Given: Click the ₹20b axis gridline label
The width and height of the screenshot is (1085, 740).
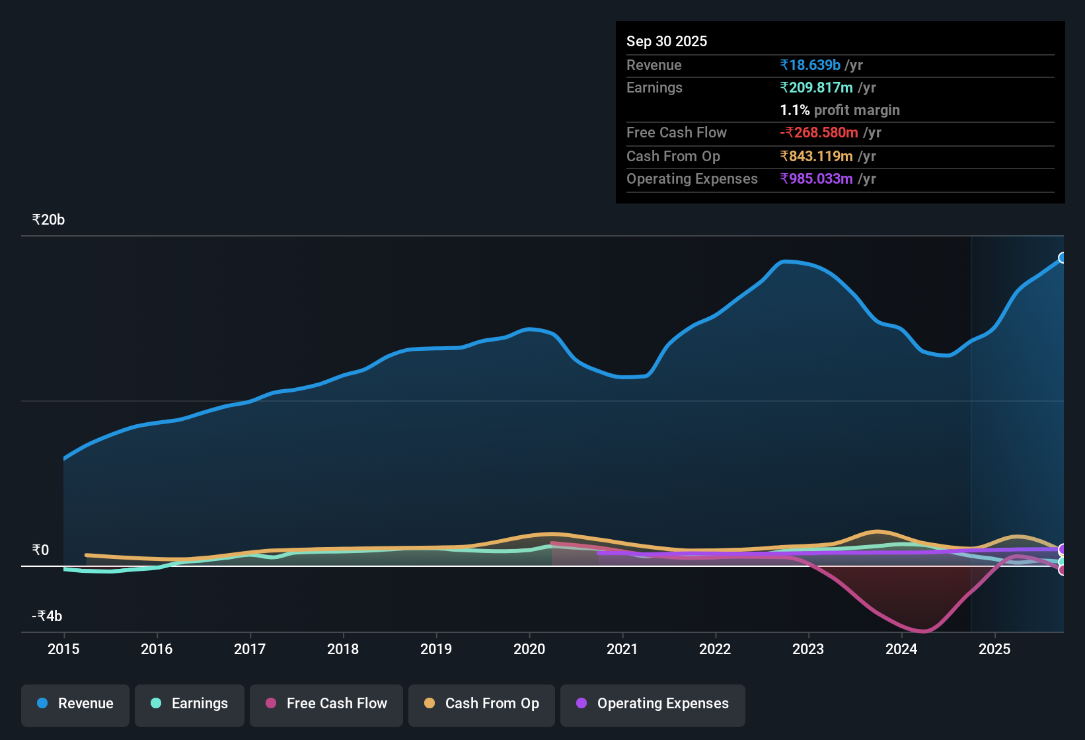Looking at the screenshot, I should [47, 219].
